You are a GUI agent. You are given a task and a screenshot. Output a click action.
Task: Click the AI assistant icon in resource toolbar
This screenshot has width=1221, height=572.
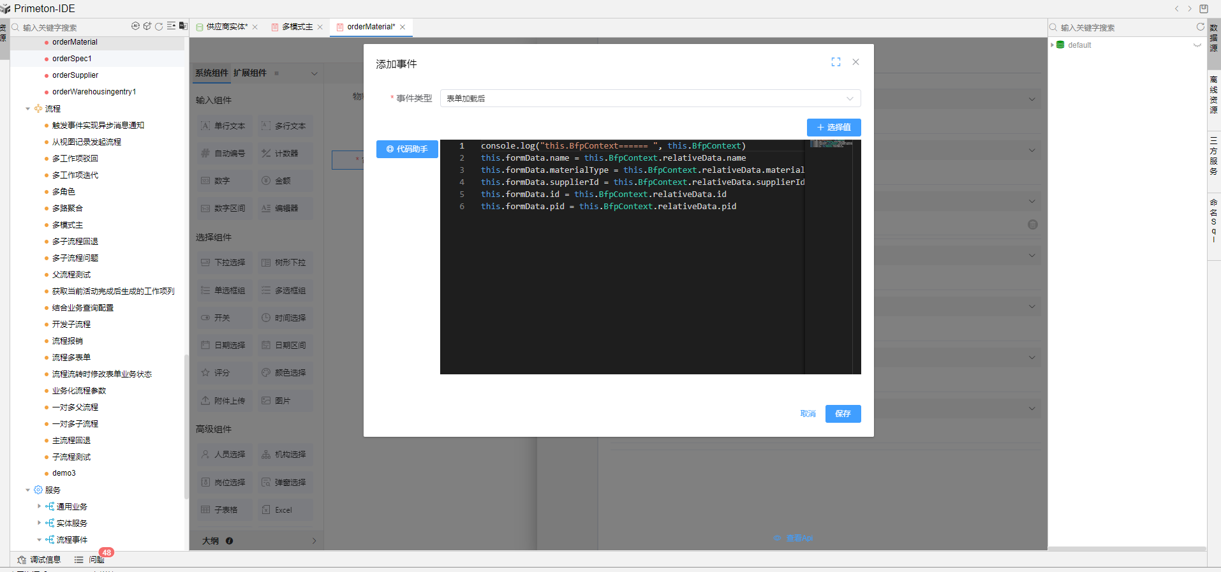[135, 26]
